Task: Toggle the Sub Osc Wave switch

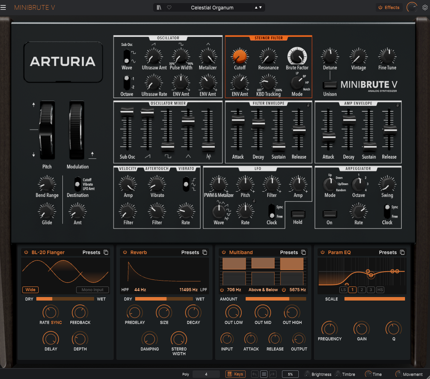Action: (127, 57)
